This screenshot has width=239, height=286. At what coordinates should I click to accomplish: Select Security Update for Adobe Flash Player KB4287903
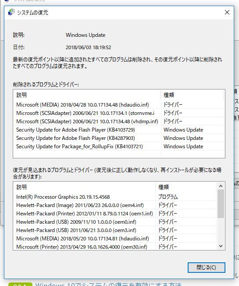click(119, 138)
